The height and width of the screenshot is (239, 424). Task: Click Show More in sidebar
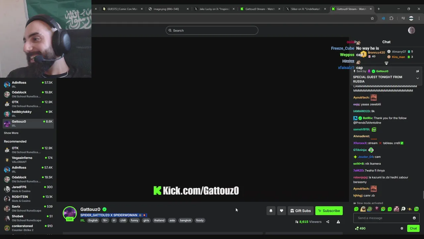click(x=11, y=133)
